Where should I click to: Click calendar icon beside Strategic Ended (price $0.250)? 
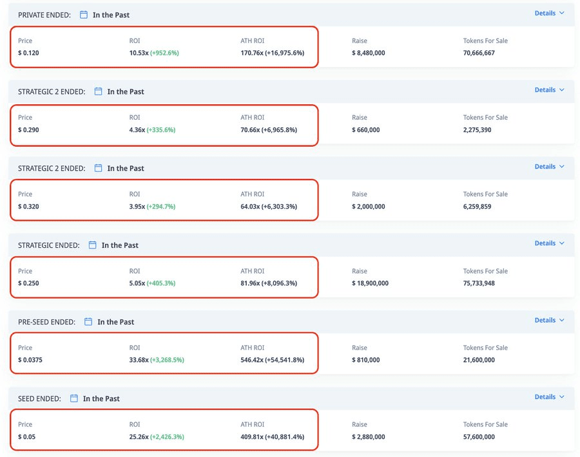tap(93, 245)
